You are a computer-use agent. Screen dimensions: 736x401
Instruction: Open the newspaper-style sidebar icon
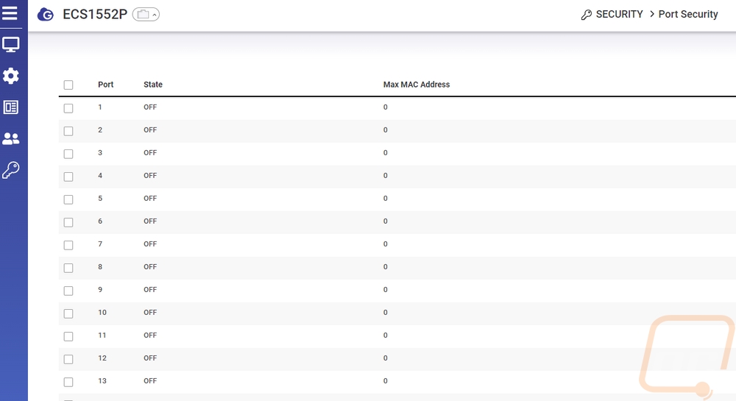pos(10,107)
